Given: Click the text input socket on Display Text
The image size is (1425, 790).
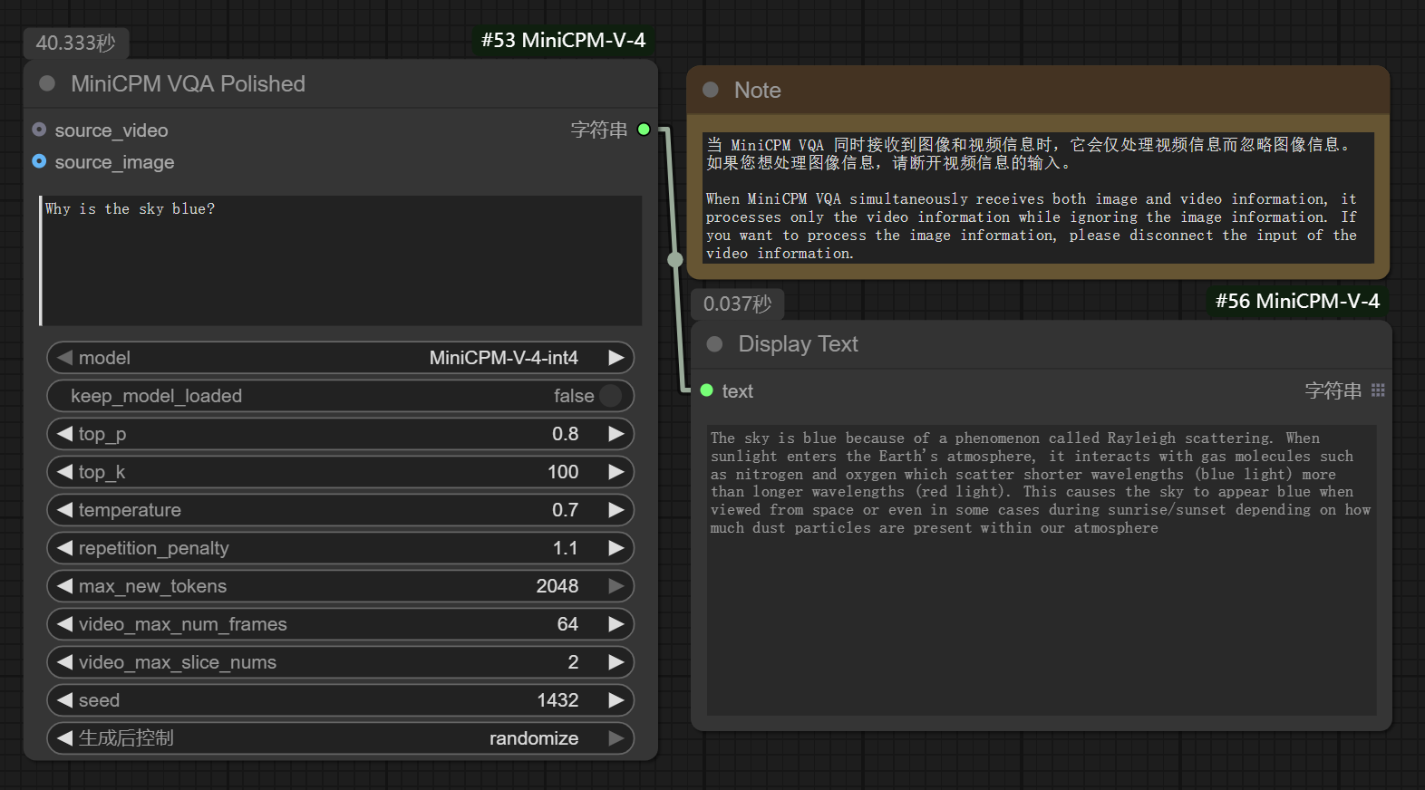Looking at the screenshot, I should click(707, 390).
